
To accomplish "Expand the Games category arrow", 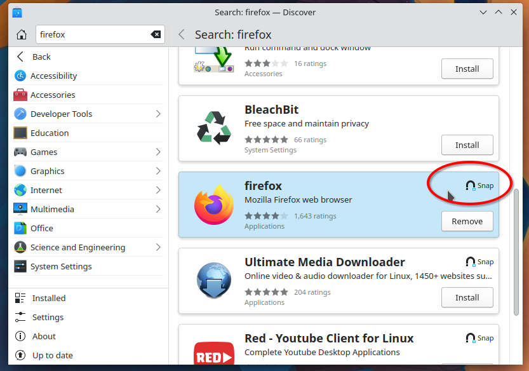I will [x=157, y=152].
